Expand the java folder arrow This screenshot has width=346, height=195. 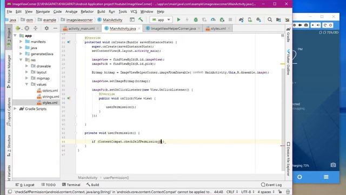pos(21,48)
